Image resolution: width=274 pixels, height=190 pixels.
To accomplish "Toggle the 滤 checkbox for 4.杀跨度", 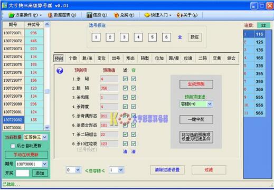I will [125, 107].
